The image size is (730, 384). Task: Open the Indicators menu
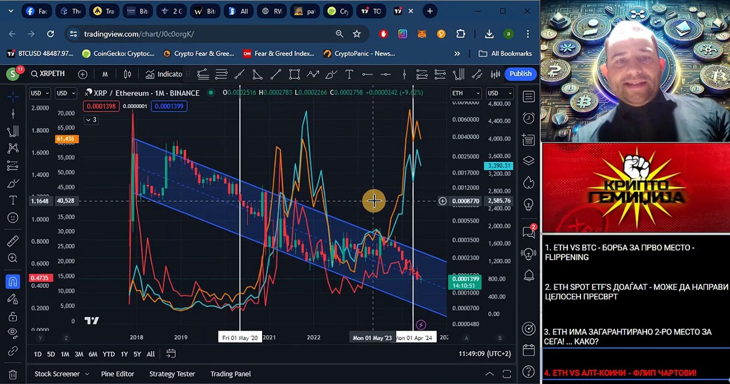(164, 74)
